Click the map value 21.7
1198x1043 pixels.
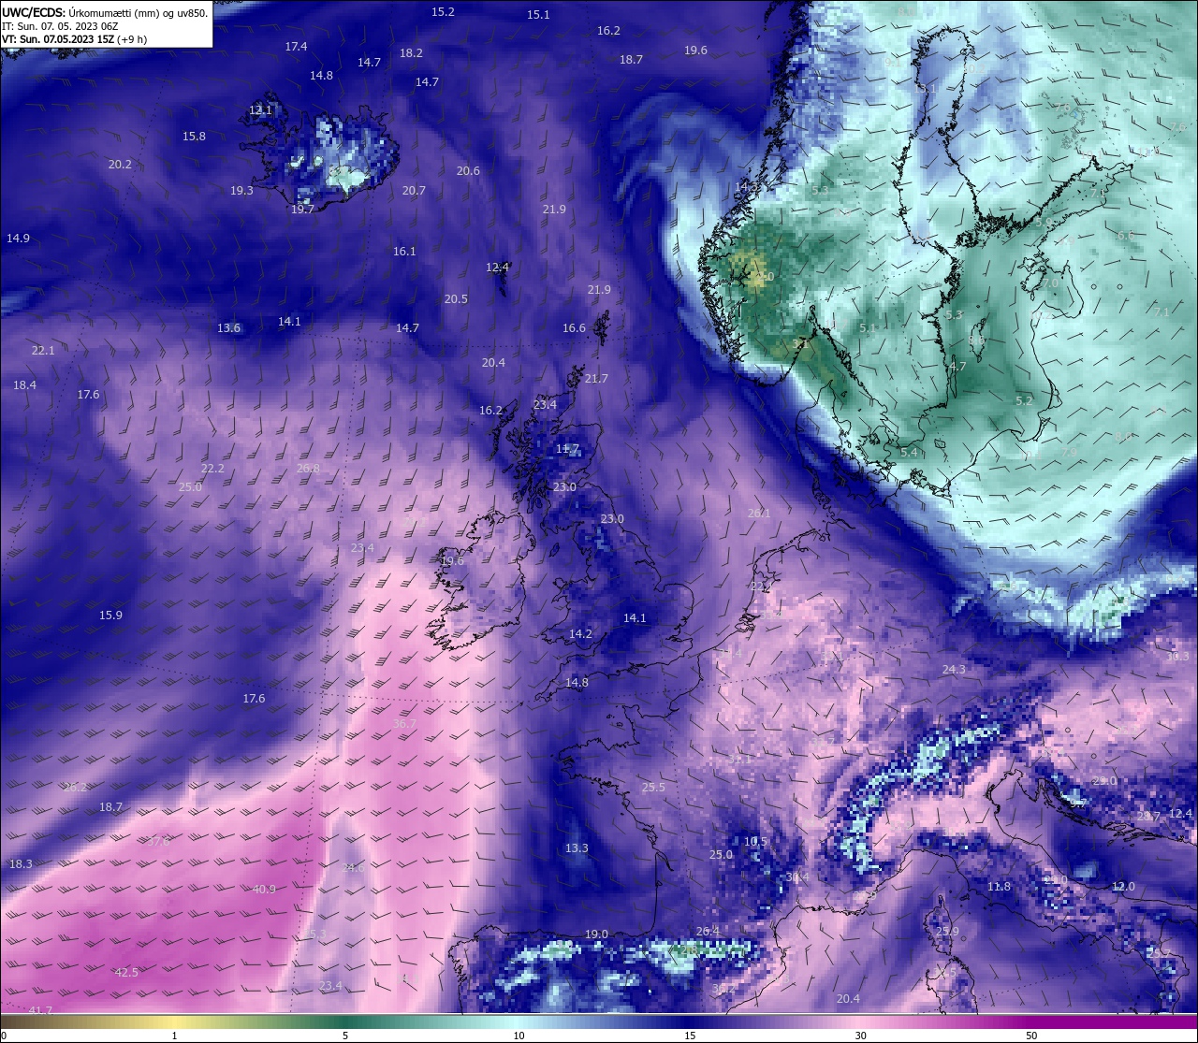596,379
